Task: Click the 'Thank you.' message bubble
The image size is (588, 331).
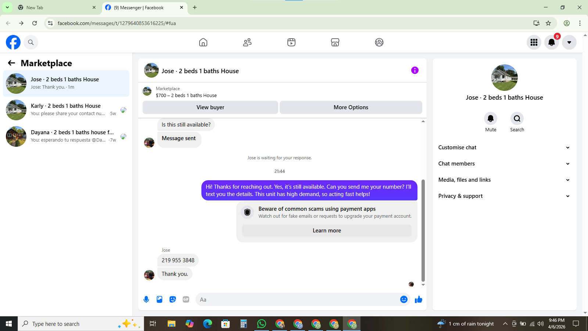Action: click(175, 274)
